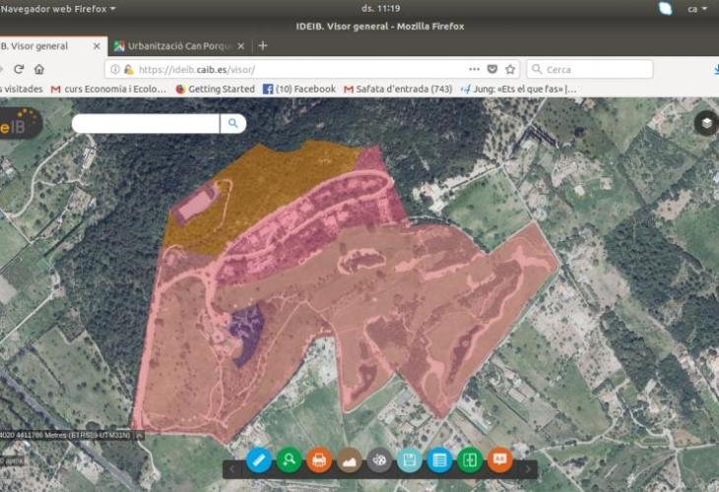Open the layers panel icon

[x=705, y=123]
